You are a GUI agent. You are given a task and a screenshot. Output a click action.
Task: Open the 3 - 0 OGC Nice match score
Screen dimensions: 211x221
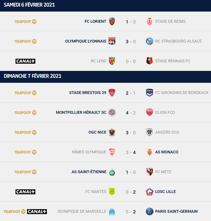pyautogui.click(x=131, y=133)
